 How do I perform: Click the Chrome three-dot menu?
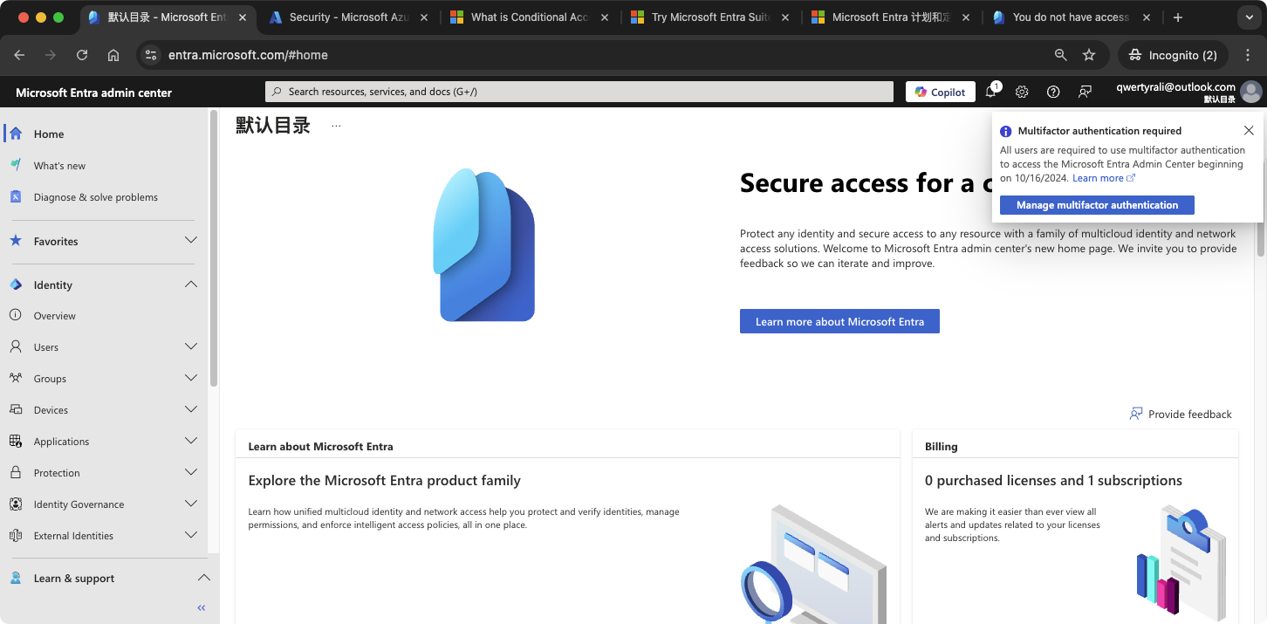1248,55
